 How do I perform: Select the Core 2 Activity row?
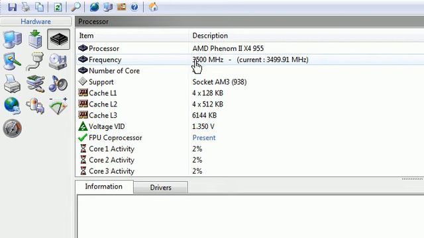tap(250, 160)
